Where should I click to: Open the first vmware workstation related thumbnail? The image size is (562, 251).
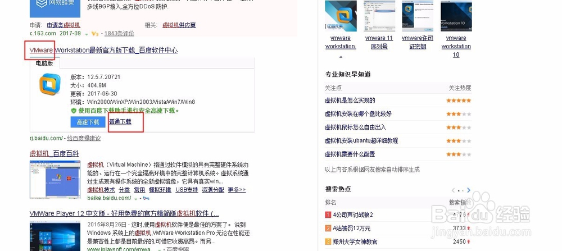tap(341, 16)
